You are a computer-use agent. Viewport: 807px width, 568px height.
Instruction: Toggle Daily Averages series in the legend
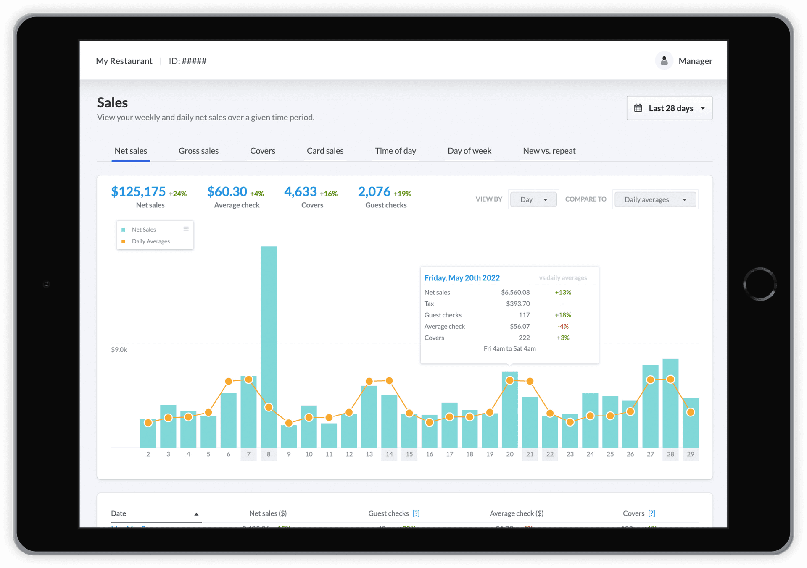pyautogui.click(x=150, y=241)
